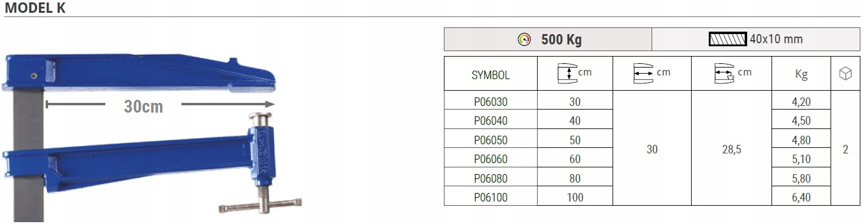Click the hatched rail profile icon
Image resolution: width=864 pixels, height=224 pixels.
(727, 40)
